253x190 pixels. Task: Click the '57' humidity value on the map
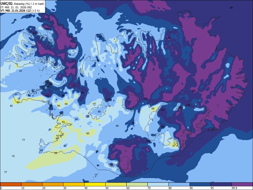coord(174,146)
